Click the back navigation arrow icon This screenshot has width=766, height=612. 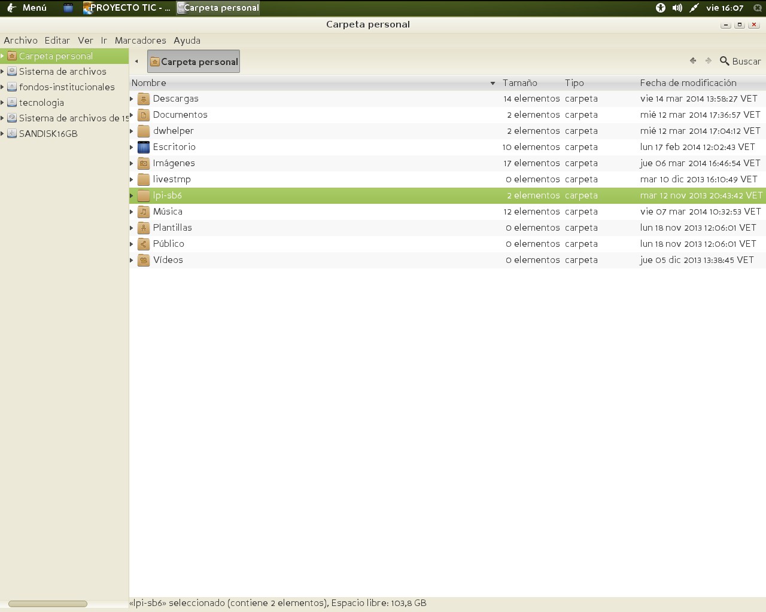click(x=693, y=61)
